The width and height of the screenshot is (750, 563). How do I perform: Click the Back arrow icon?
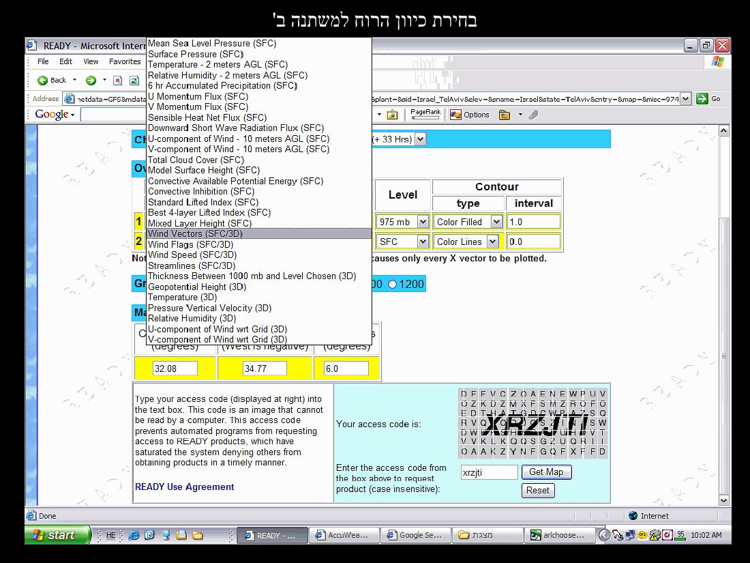point(42,81)
